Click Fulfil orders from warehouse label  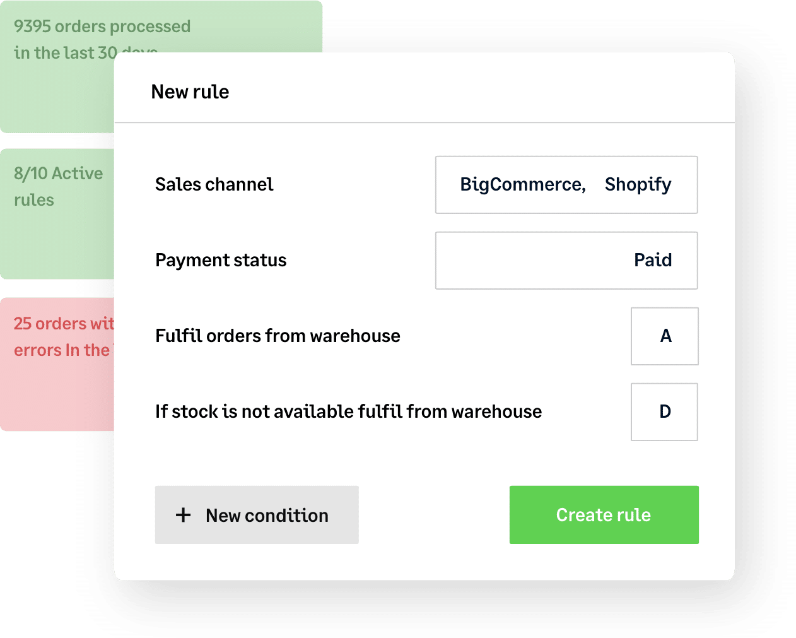278,336
